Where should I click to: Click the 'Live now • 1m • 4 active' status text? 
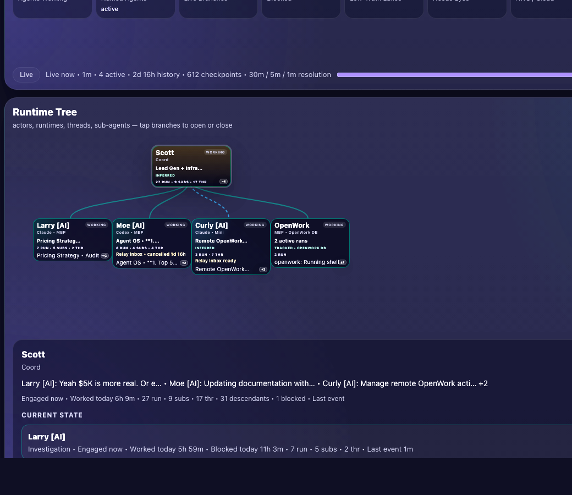click(85, 75)
